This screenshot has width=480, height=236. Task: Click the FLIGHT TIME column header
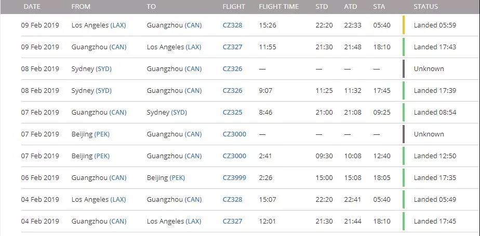point(278,6)
